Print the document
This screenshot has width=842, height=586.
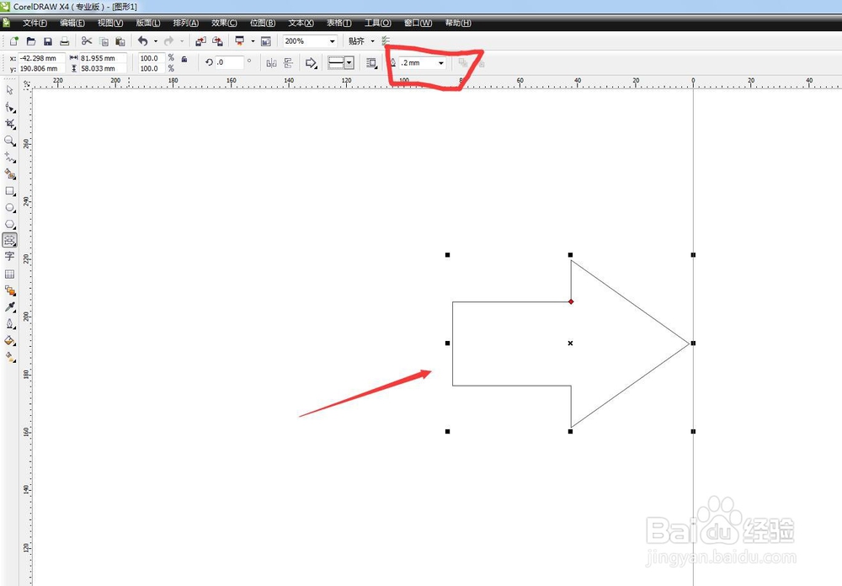65,41
